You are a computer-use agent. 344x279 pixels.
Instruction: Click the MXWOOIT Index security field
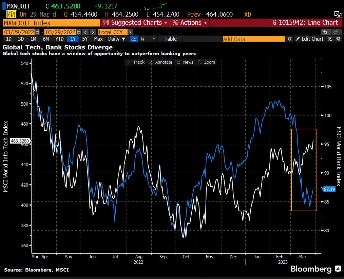coord(51,23)
